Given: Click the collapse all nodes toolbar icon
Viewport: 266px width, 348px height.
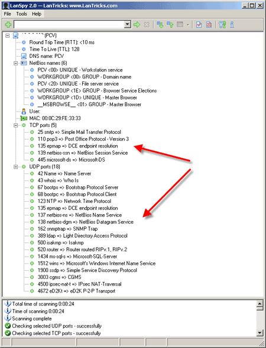Looking at the screenshot, I should (170, 25).
